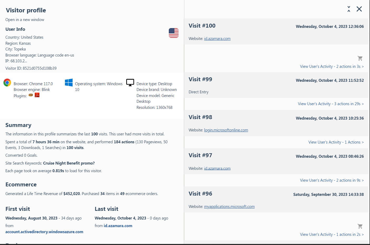This screenshot has height=245, width=370.
Task: Open myapplications.microsoft.com referrer link
Action: click(x=229, y=207)
